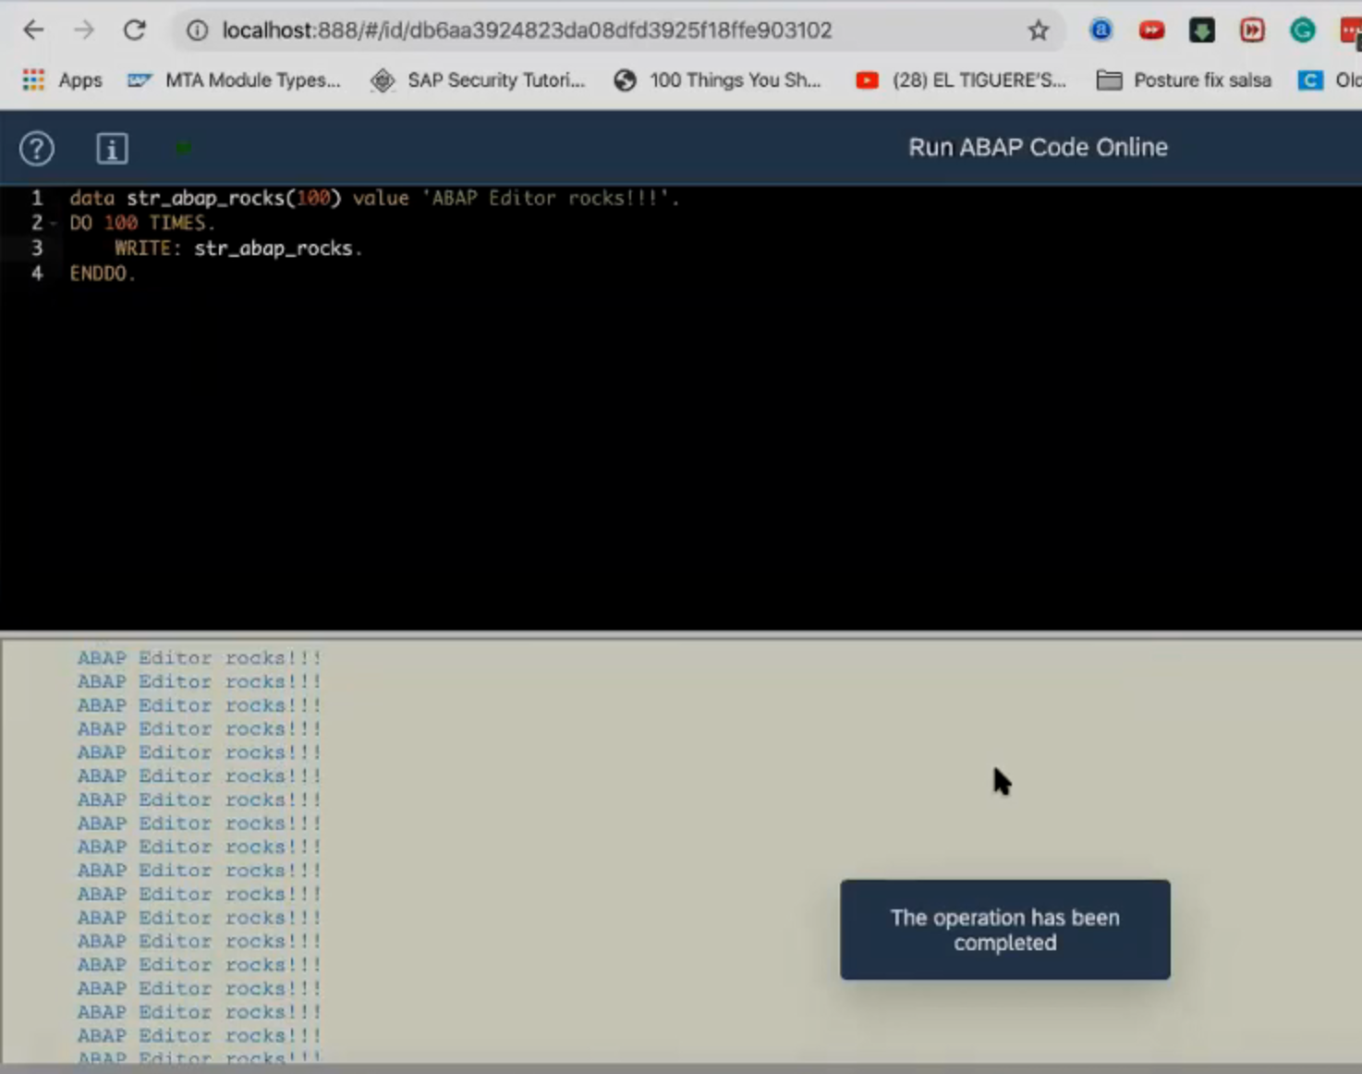Image resolution: width=1362 pixels, height=1074 pixels.
Task: Click the Amazon Assistant extension icon
Action: (x=1101, y=30)
